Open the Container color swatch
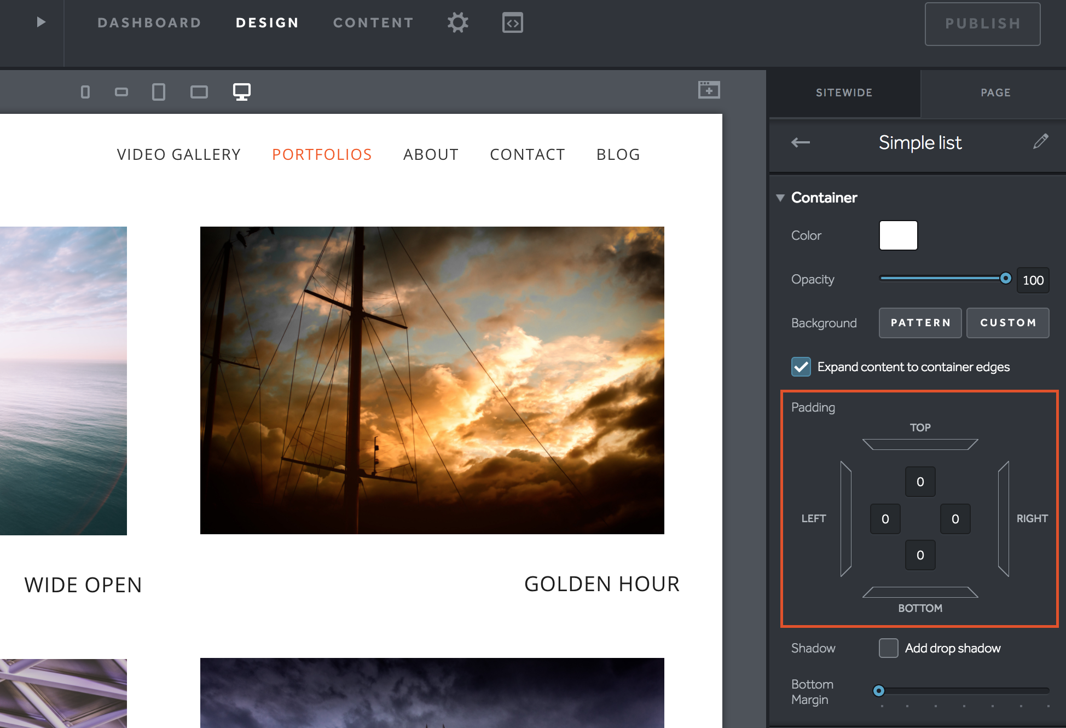The image size is (1066, 728). (x=898, y=235)
